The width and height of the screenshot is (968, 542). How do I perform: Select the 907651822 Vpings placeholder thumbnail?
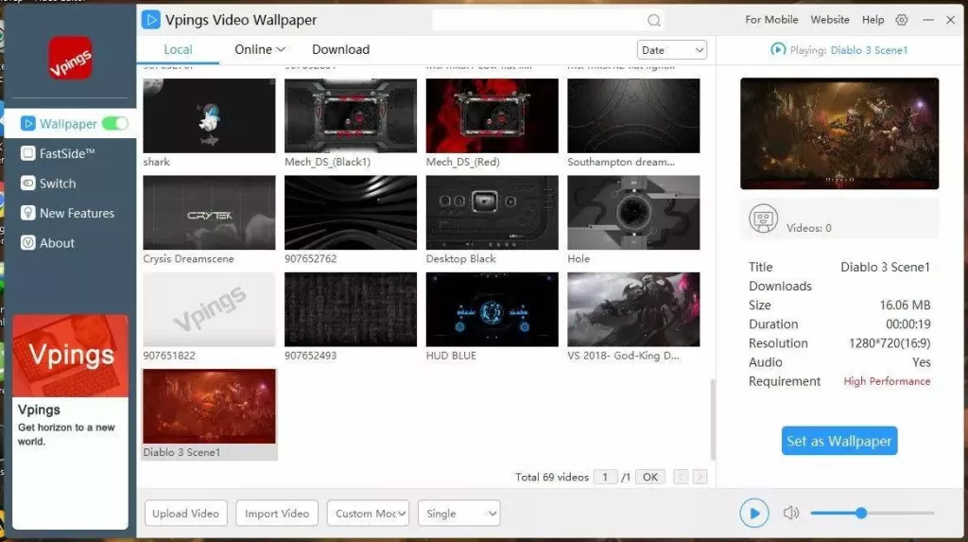pos(209,309)
